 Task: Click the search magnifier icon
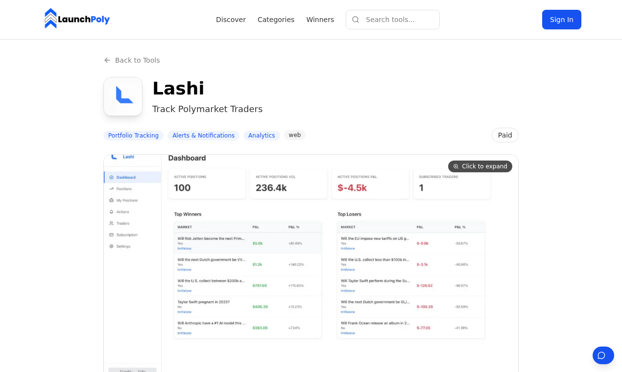pos(356,20)
